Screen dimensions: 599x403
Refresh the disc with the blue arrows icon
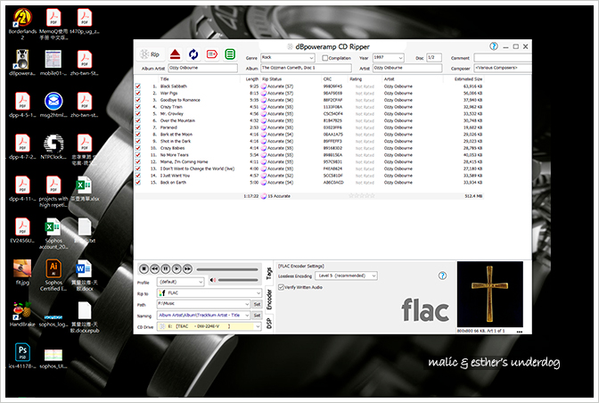pos(193,54)
